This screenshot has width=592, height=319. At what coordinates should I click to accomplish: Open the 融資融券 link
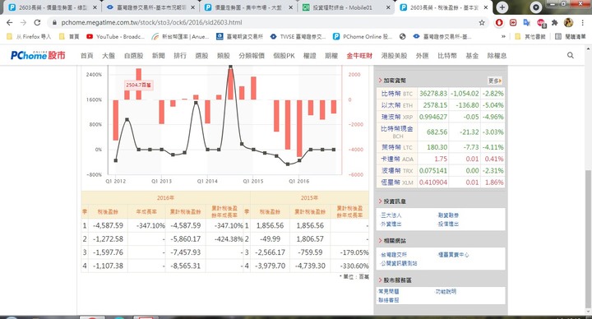point(448,215)
